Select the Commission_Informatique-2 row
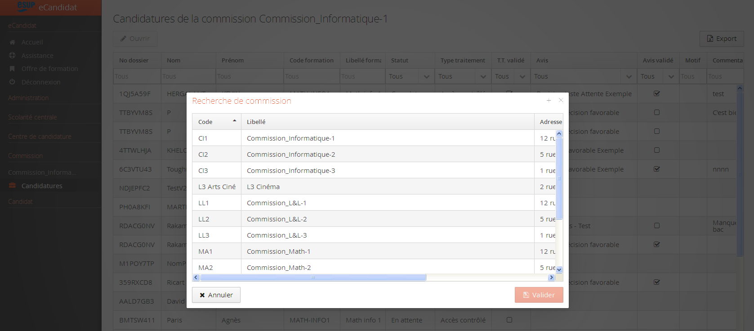This screenshot has width=754, height=331. click(291, 154)
